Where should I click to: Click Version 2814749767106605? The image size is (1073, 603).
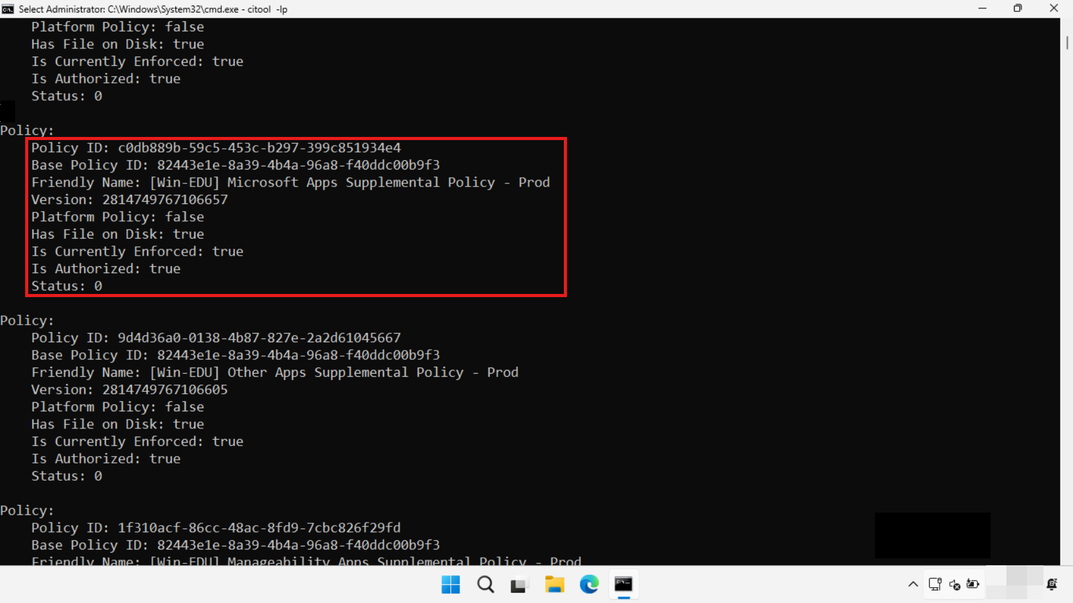tap(129, 389)
